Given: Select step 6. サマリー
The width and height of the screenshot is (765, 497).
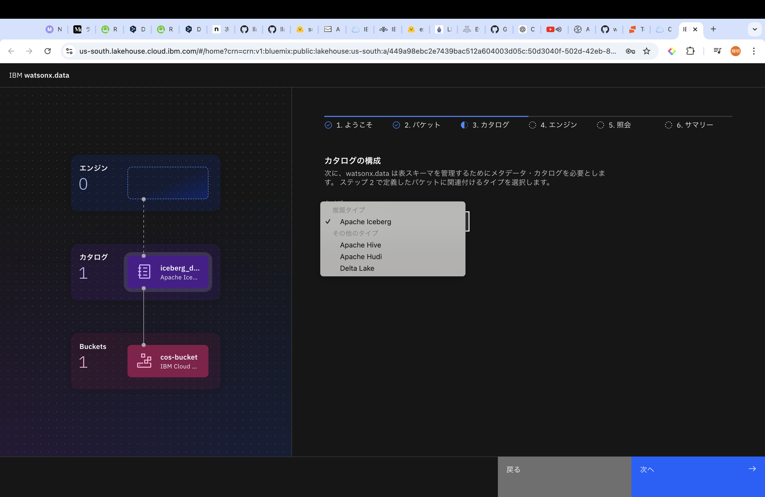Looking at the screenshot, I should coord(689,125).
